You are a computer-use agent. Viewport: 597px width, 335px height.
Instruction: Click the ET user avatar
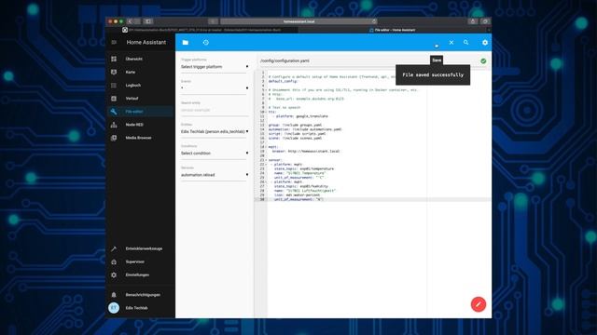(x=114, y=308)
